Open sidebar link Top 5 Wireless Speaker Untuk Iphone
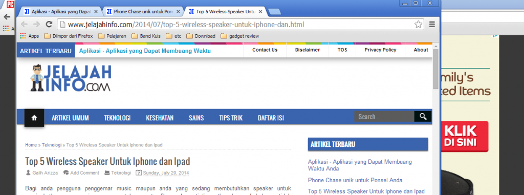The width and height of the screenshot is (524, 195). click(366, 191)
